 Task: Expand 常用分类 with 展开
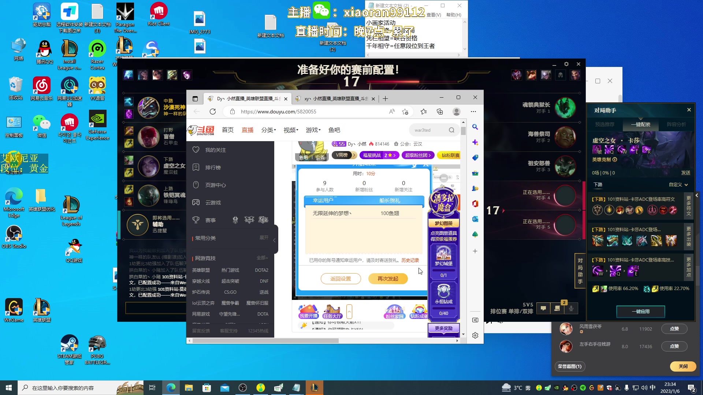coord(264,238)
